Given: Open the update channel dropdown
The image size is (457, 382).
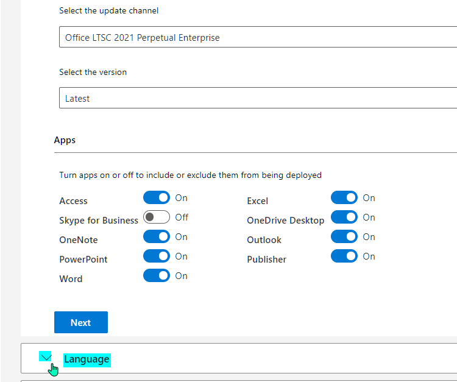Looking at the screenshot, I should [258, 37].
